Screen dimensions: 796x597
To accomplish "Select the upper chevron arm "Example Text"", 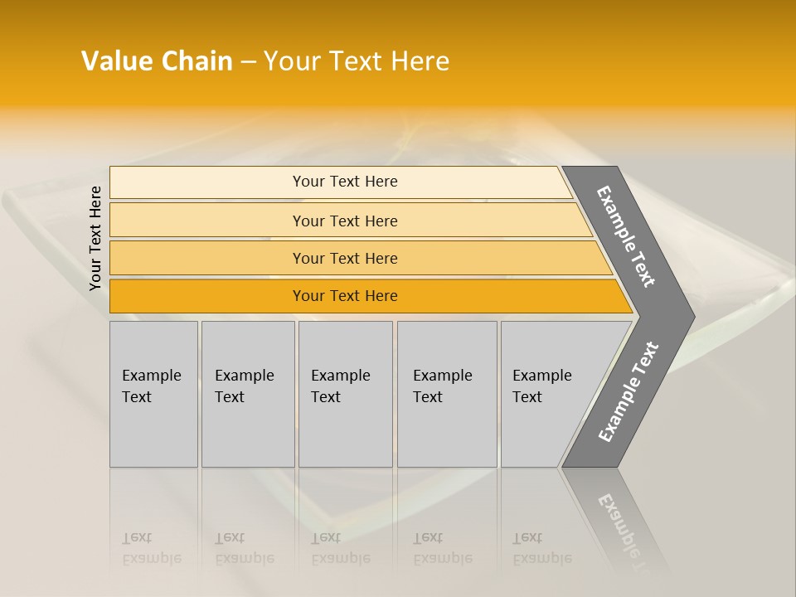I will click(x=628, y=236).
